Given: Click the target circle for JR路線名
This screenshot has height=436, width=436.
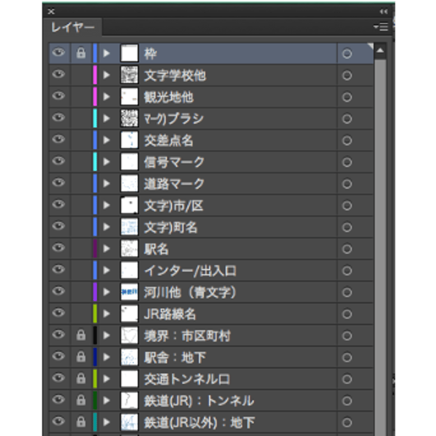Looking at the screenshot, I should (x=347, y=314).
